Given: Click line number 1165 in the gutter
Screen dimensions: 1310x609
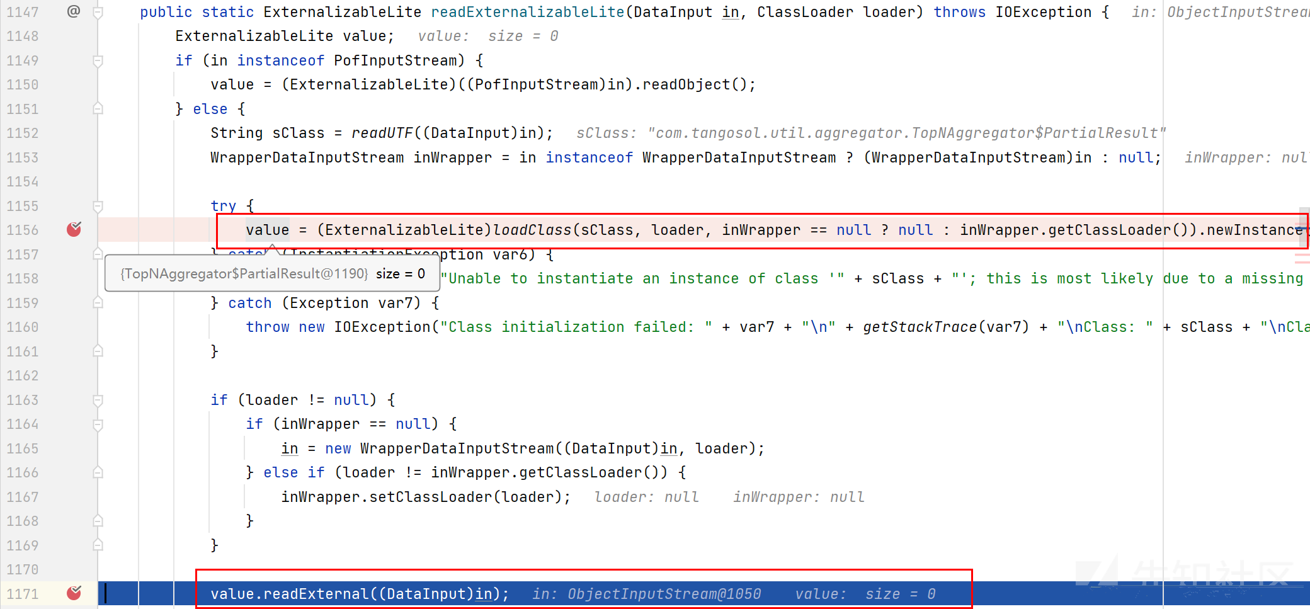Looking at the screenshot, I should (23, 448).
